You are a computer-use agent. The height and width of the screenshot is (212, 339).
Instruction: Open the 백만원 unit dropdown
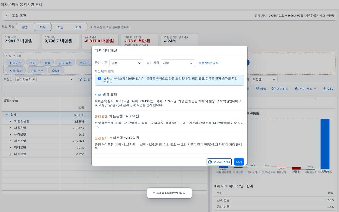point(264,79)
